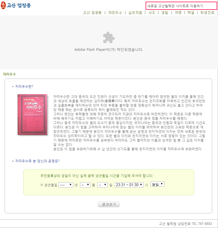Click the 고산 엄창용 logo emblem

(3, 5)
